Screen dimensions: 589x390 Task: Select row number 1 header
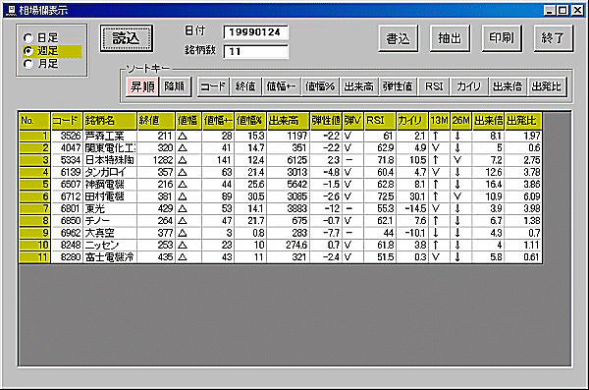coord(34,136)
